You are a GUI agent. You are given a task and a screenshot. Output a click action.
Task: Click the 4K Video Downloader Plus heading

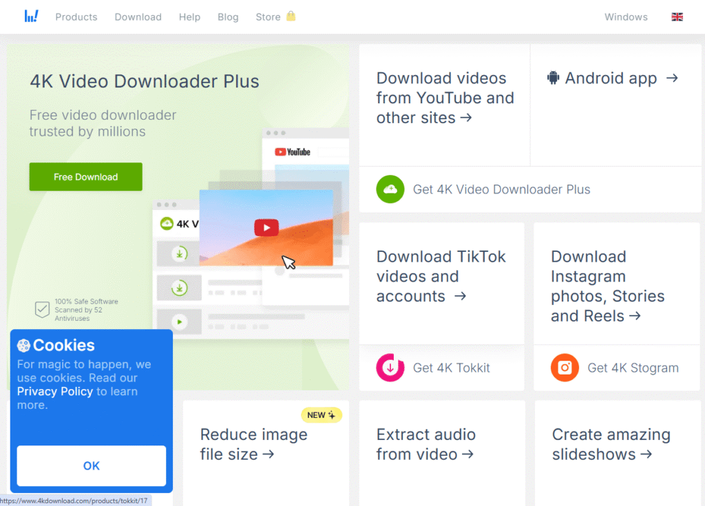145,81
